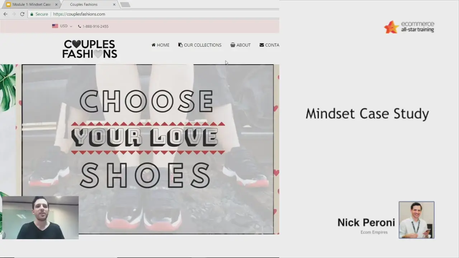
Task: Close the Module 1: Mindset Case tab
Action: coord(56,5)
